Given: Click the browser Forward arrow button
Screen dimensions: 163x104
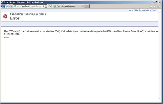Looking at the screenshot, I should (x=8, y=6).
